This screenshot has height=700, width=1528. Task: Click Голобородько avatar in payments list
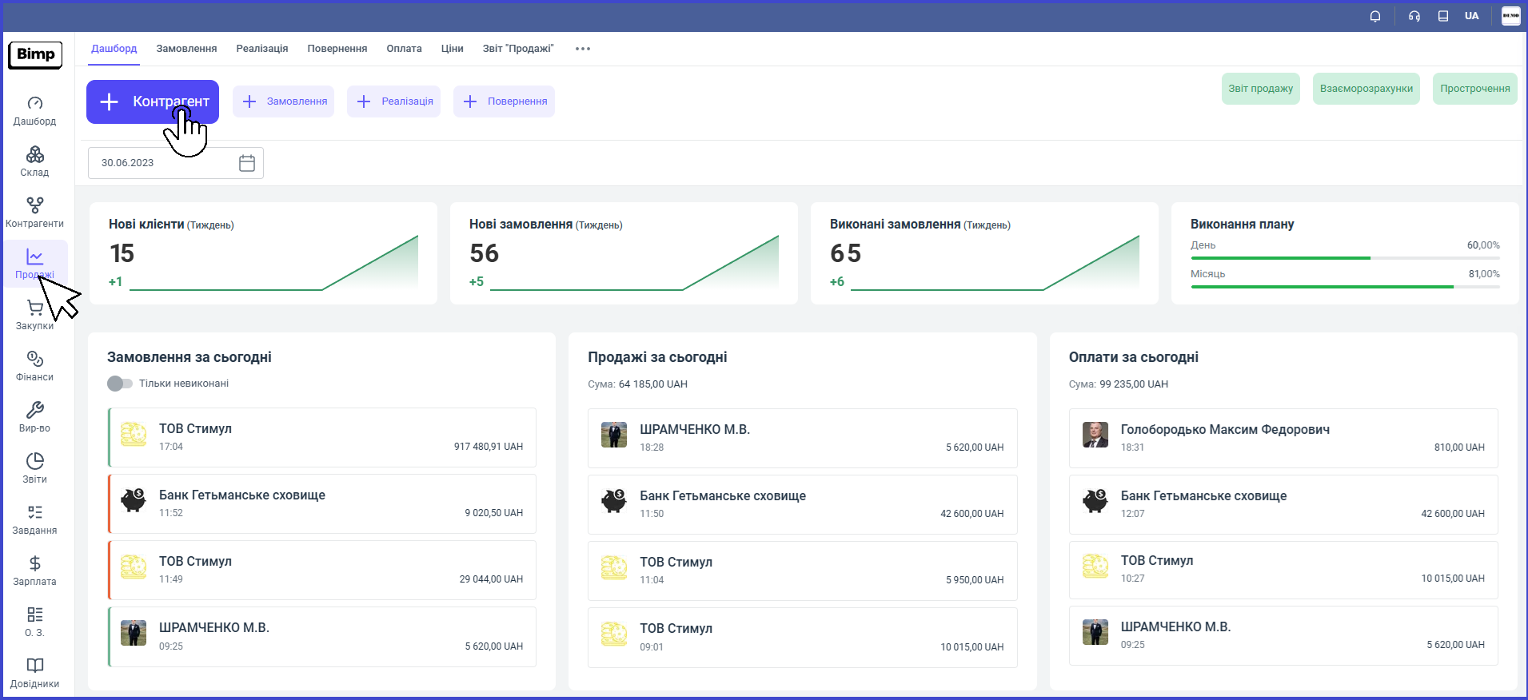pos(1095,435)
